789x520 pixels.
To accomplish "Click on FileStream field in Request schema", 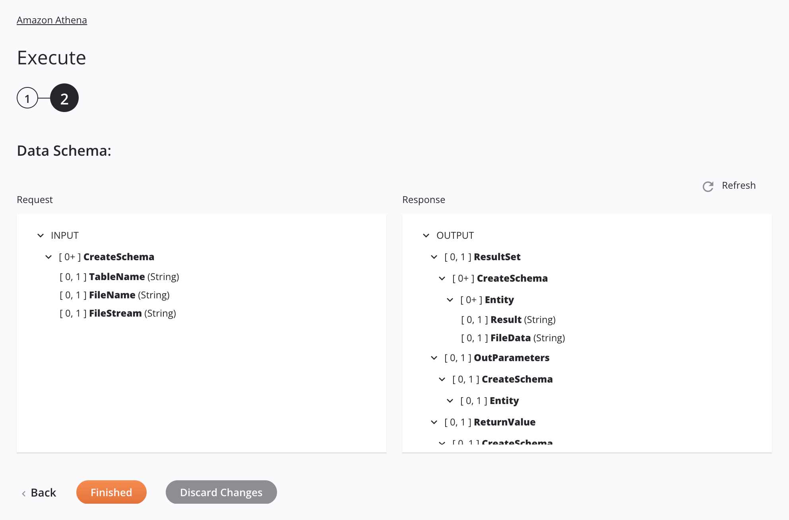I will tap(116, 313).
